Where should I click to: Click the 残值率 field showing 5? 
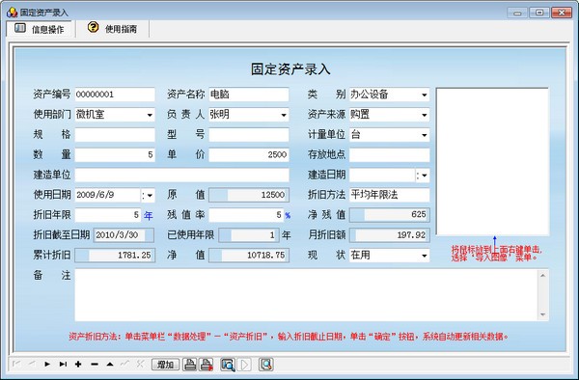pyautogui.click(x=246, y=215)
